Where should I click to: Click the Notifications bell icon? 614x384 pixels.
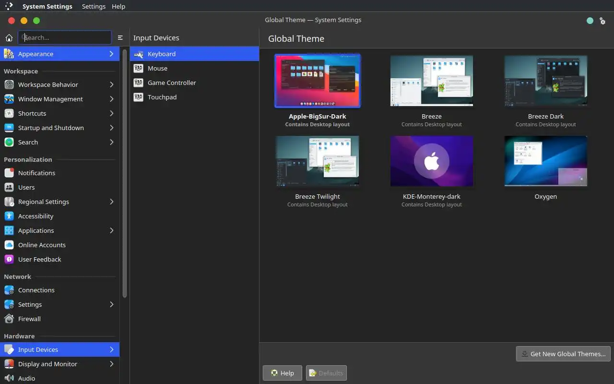tap(9, 173)
